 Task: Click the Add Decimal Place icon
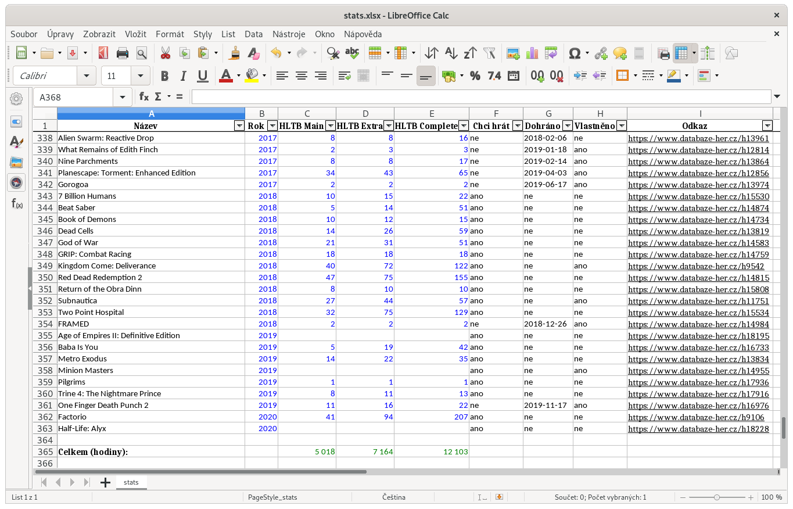pyautogui.click(x=537, y=76)
